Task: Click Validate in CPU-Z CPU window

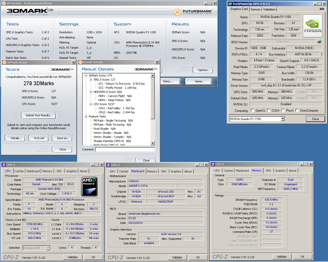Action: pyautogui.click(x=73, y=257)
